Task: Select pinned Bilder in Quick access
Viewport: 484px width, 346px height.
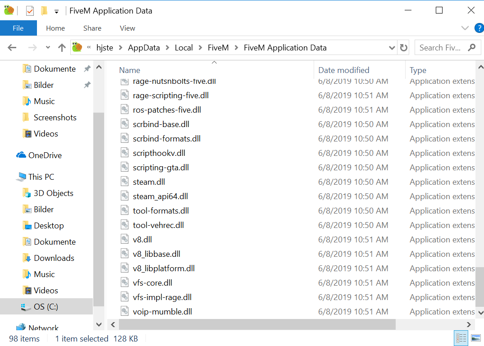Action: (x=44, y=85)
